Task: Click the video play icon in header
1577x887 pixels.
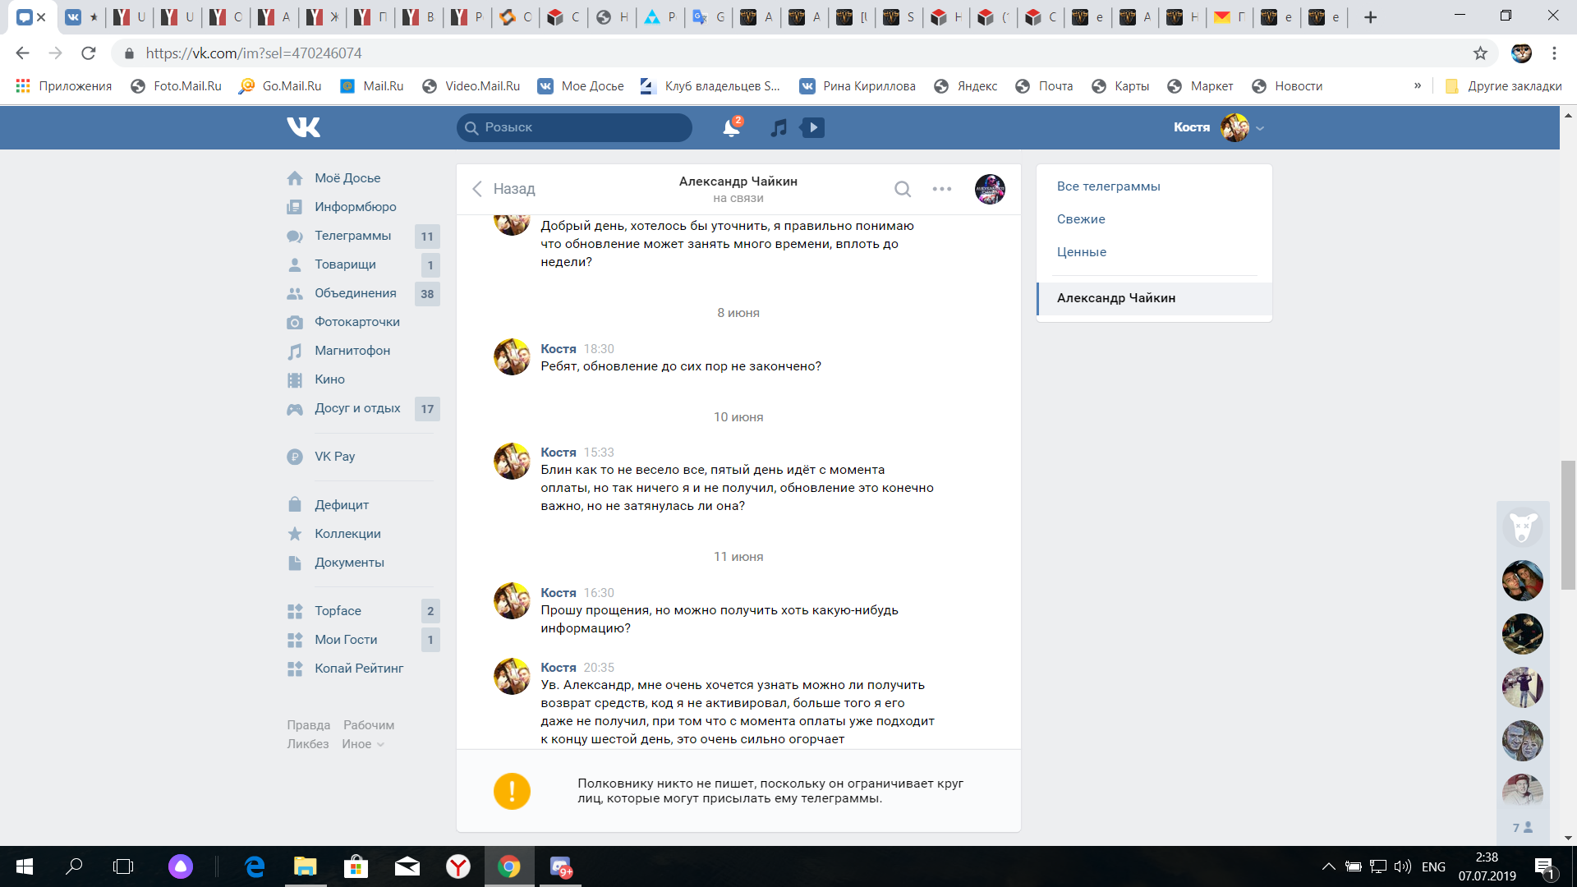Action: coord(813,127)
